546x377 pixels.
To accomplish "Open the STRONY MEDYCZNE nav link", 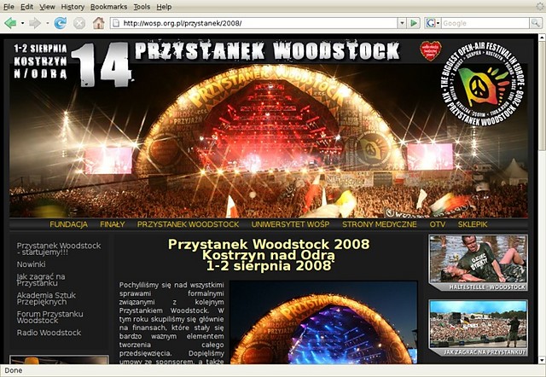I will [379, 224].
